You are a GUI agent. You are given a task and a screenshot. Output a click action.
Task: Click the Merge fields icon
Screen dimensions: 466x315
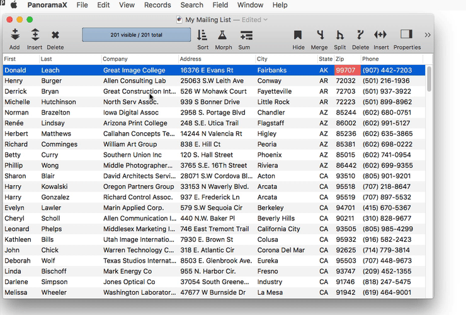click(320, 35)
